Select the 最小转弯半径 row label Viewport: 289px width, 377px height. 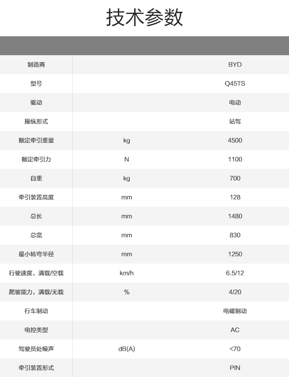36,254
